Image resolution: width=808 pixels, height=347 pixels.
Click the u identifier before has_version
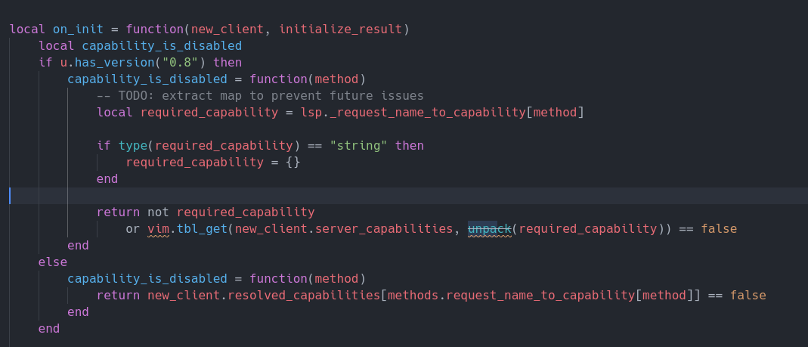(63, 63)
